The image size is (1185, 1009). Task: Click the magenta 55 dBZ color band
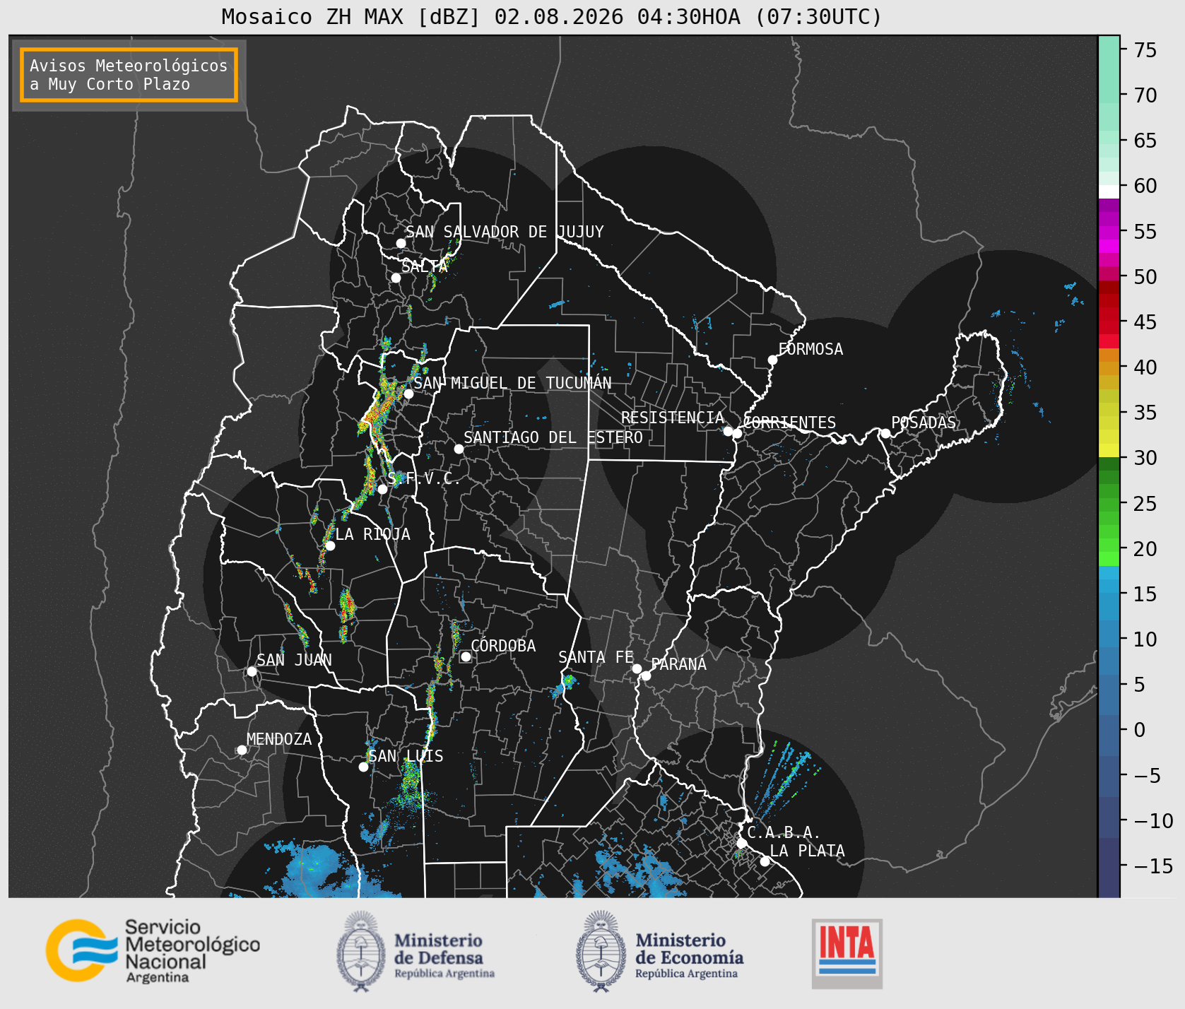[x=1109, y=232]
